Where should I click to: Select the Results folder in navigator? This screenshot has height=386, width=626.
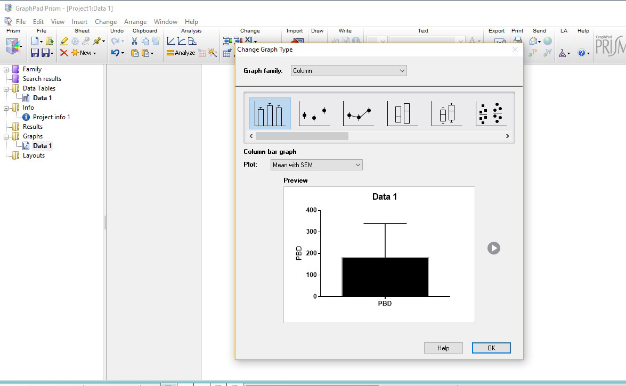[32, 127]
